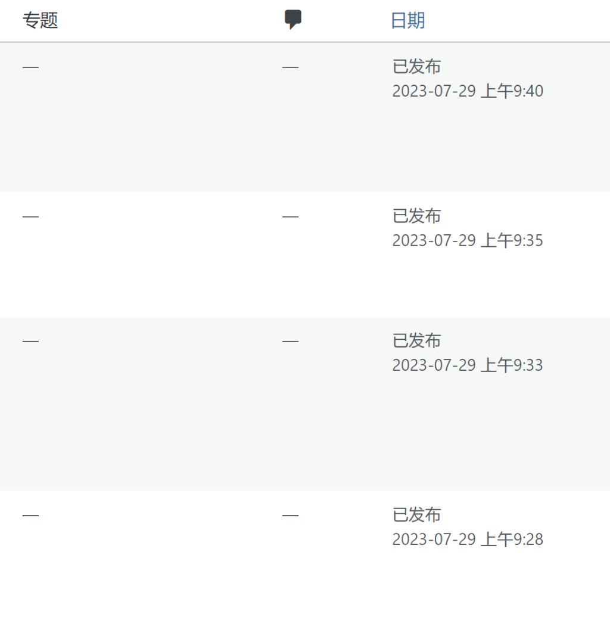This screenshot has width=610, height=623.
Task: Click the 专题 column header
Action: pos(40,21)
